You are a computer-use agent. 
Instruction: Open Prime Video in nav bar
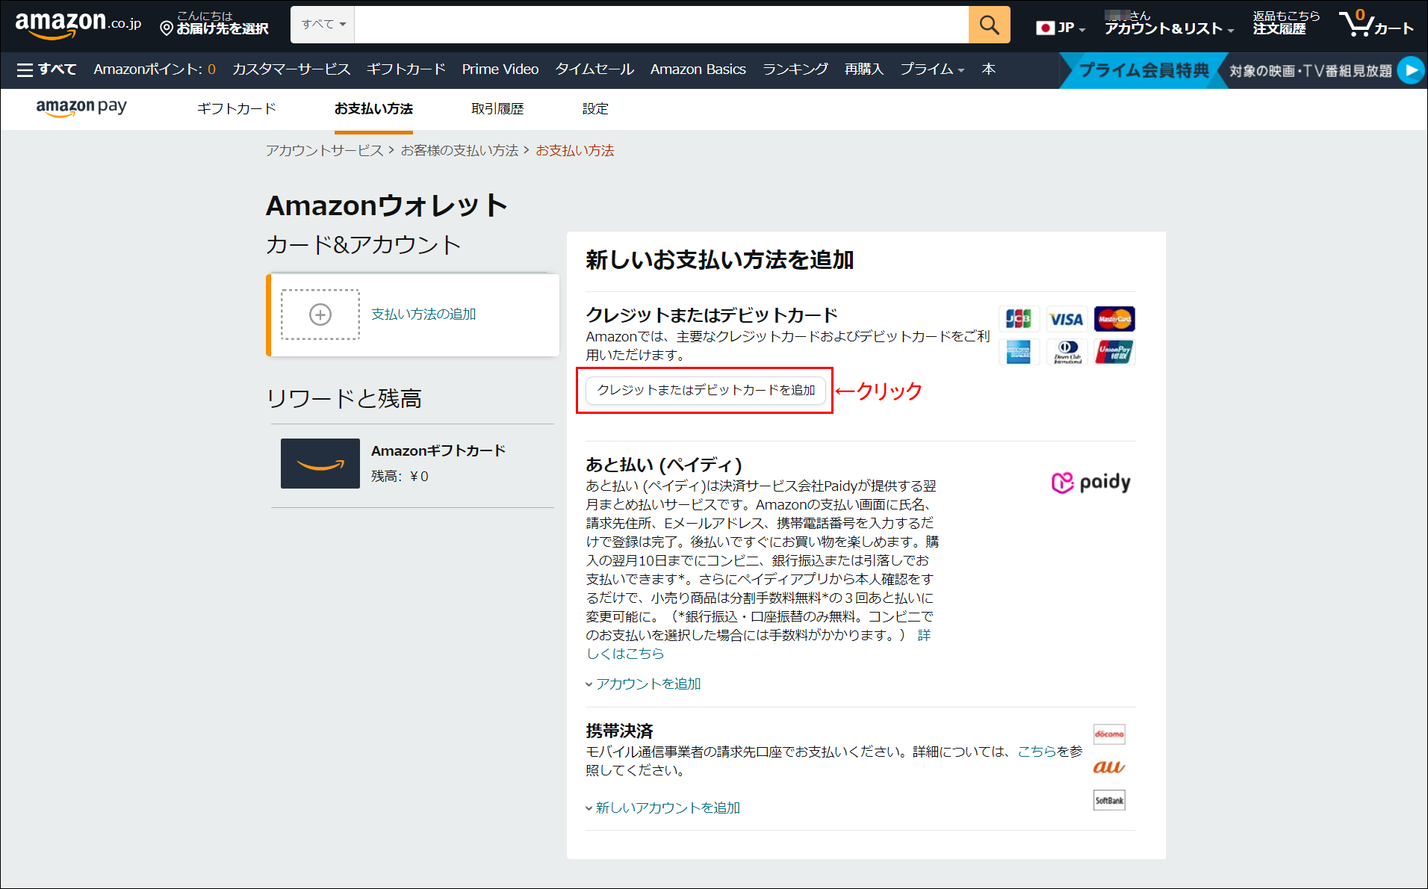pos(500,69)
